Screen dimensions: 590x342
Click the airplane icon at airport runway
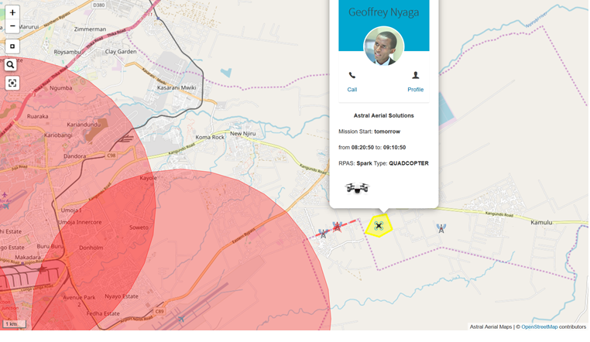[x=181, y=319]
